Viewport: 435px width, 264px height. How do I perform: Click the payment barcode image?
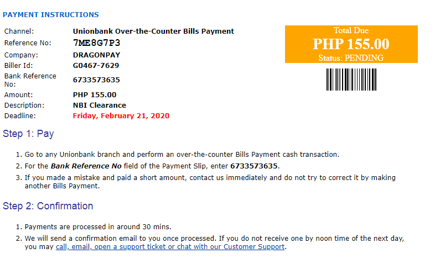351,80
